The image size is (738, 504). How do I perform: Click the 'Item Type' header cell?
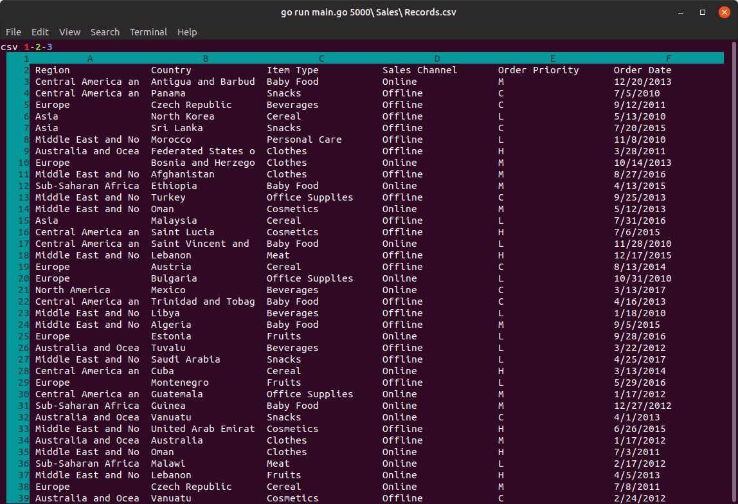click(292, 70)
